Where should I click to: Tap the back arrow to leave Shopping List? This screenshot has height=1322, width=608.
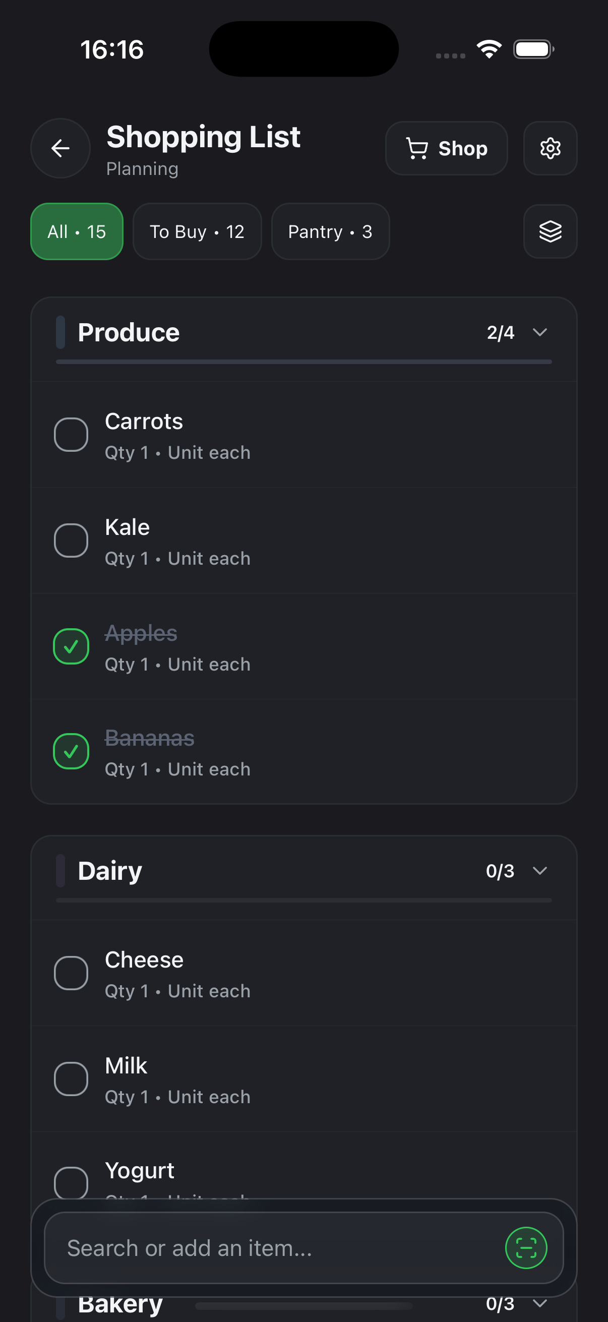60,148
